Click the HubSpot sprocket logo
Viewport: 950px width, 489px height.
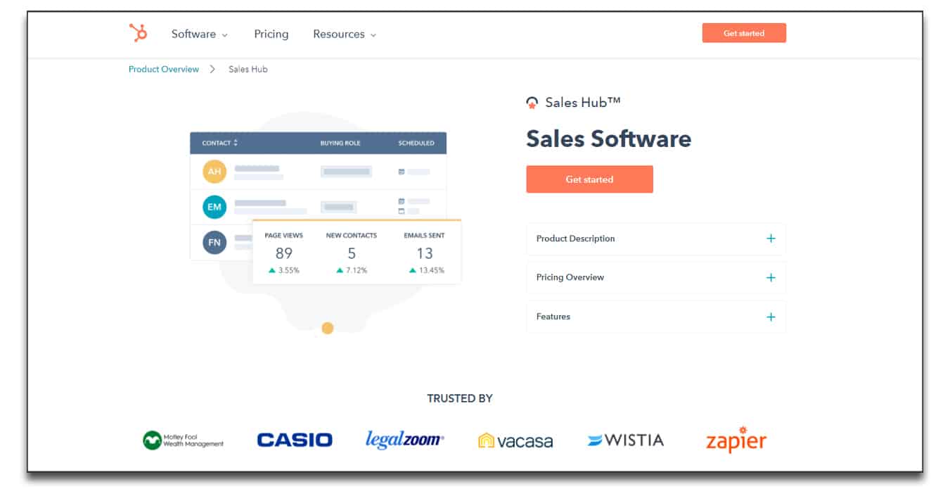pyautogui.click(x=138, y=33)
